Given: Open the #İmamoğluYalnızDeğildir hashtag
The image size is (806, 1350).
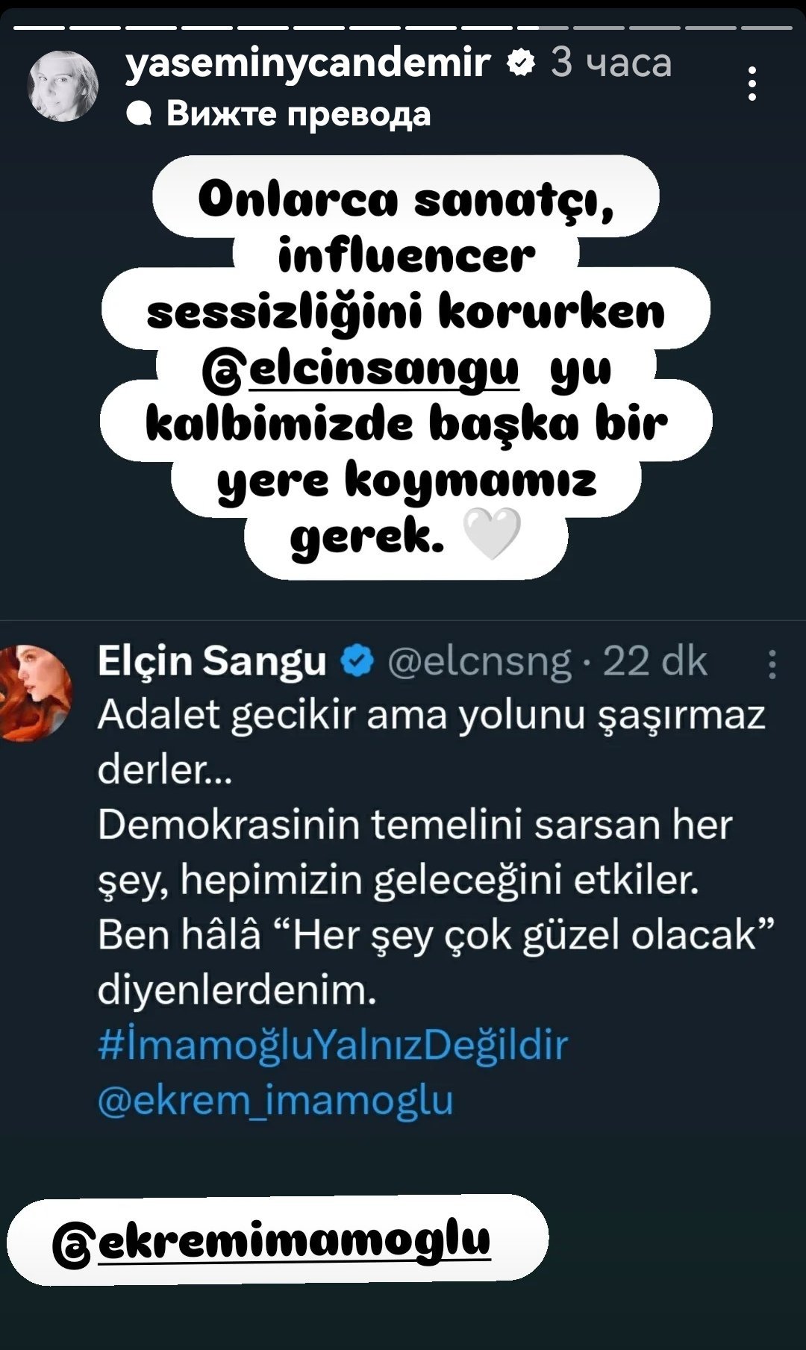Looking at the screenshot, I should click(x=333, y=1045).
